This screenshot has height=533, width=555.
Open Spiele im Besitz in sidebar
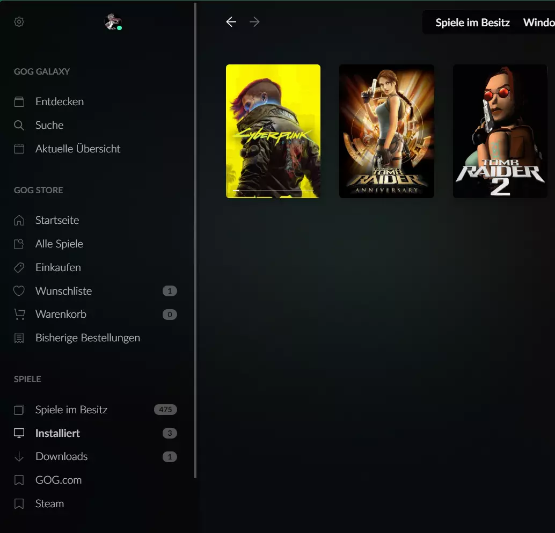point(71,410)
